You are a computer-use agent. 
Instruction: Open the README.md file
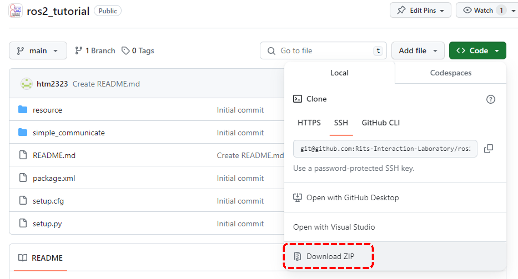54,155
